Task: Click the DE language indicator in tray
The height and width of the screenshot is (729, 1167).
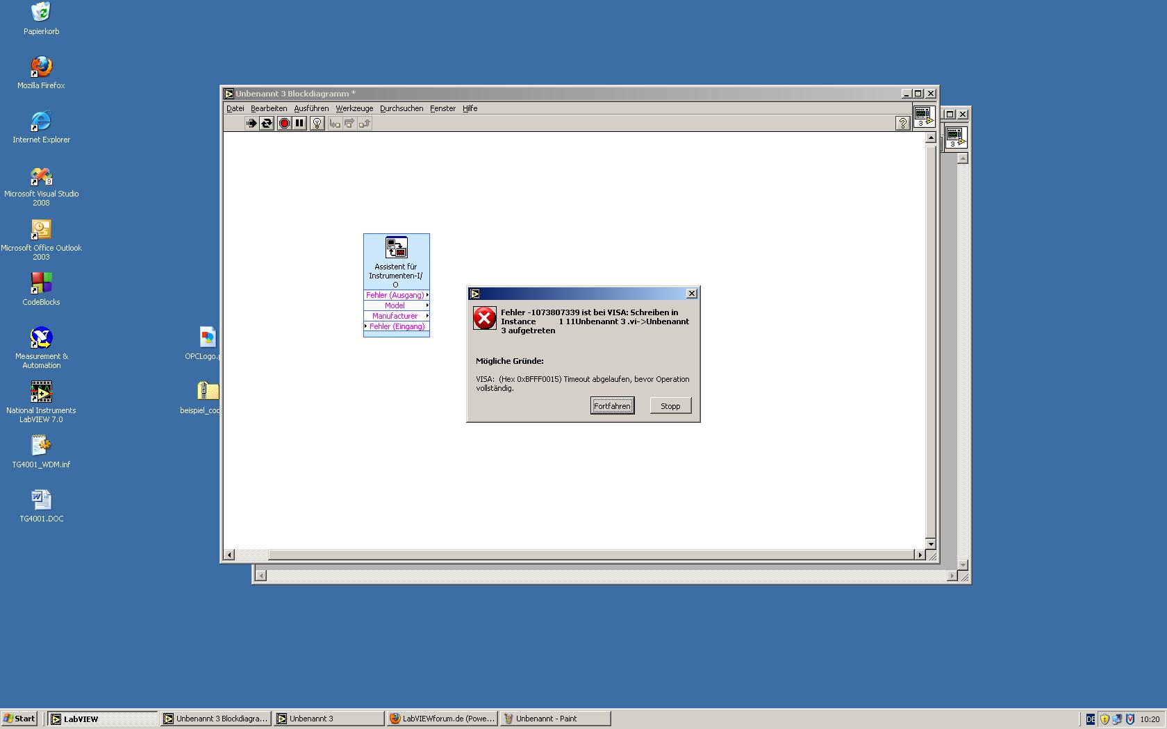Action: [1091, 719]
